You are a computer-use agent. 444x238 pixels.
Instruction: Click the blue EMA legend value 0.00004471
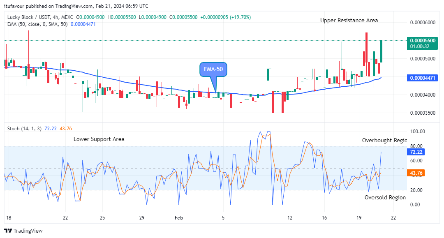83,24
